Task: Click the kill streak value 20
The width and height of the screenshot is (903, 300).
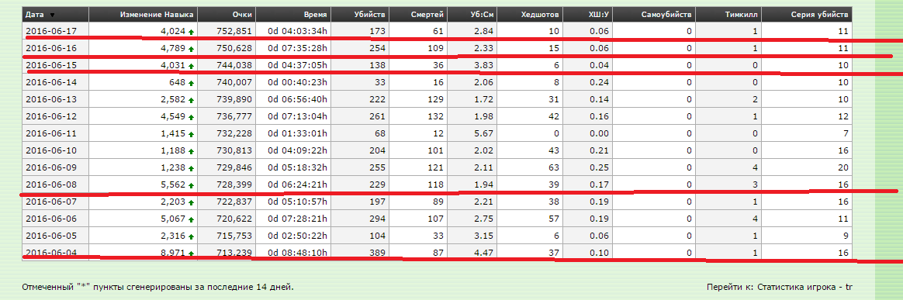Action: tap(843, 168)
